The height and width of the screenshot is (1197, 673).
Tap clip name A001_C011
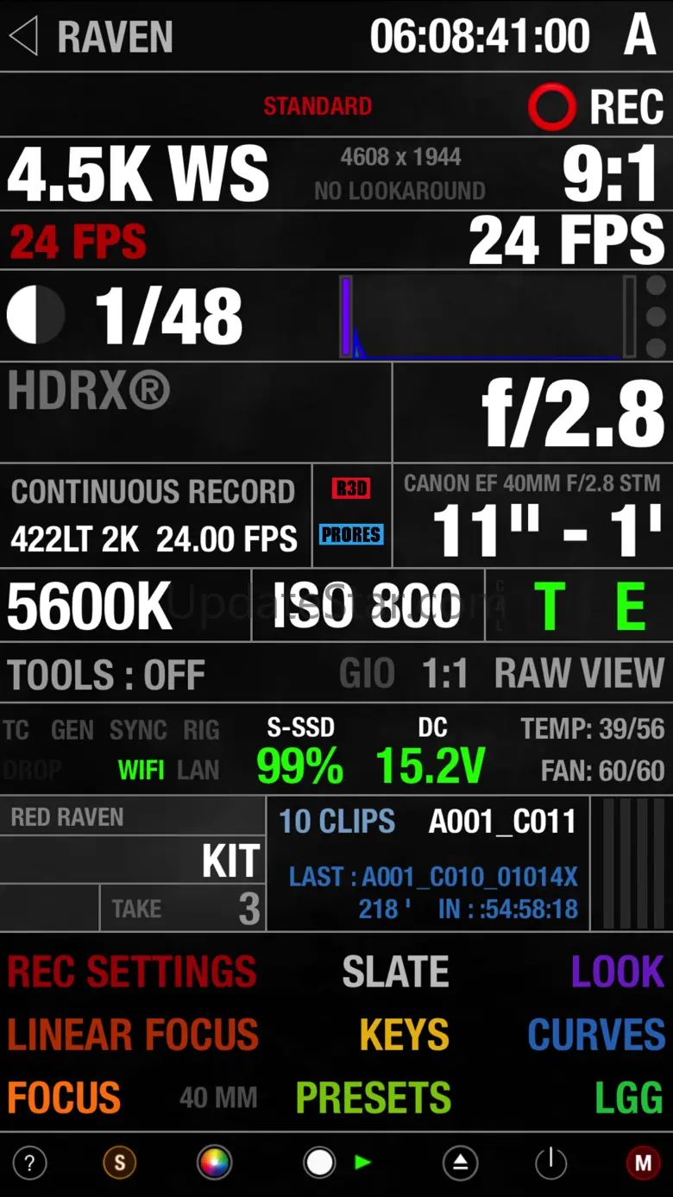[502, 822]
